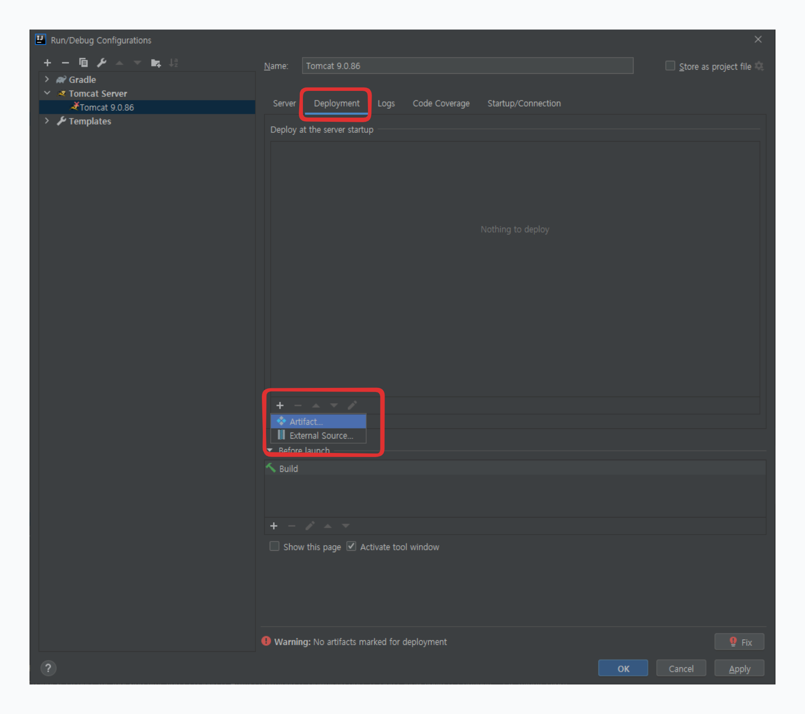Viewport: 805px width, 714px height.
Task: Move configuration up in the list
Action: point(119,63)
